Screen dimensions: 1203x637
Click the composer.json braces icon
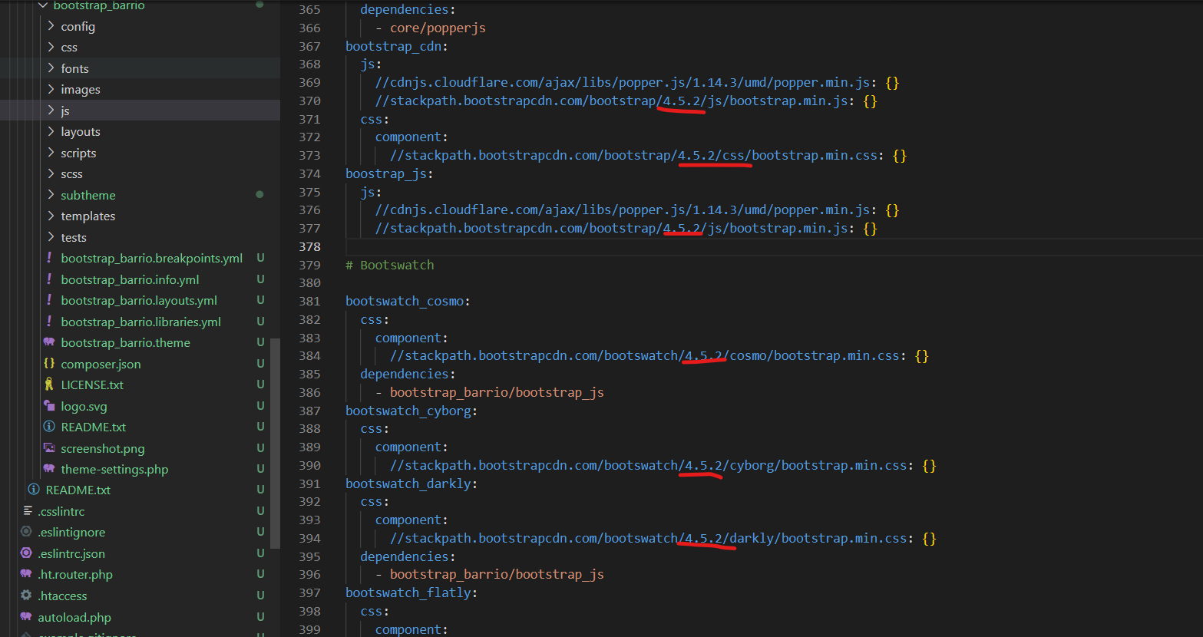click(x=49, y=364)
